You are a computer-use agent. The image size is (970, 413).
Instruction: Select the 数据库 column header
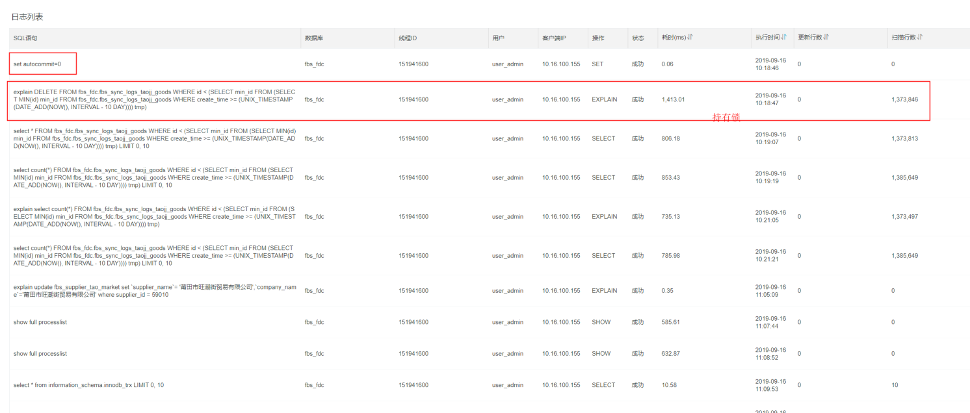click(x=314, y=38)
